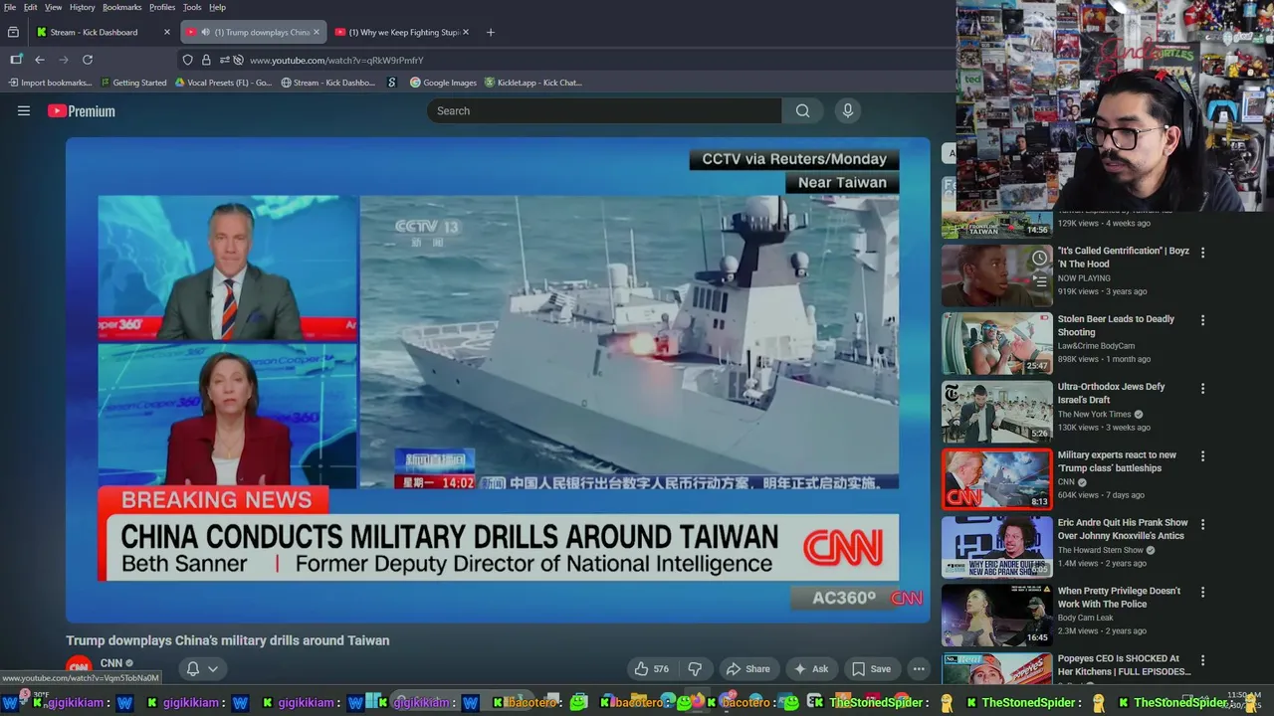
Task: Open Stolen Beer Leads to Deadly Shooting
Action: pos(1116,325)
